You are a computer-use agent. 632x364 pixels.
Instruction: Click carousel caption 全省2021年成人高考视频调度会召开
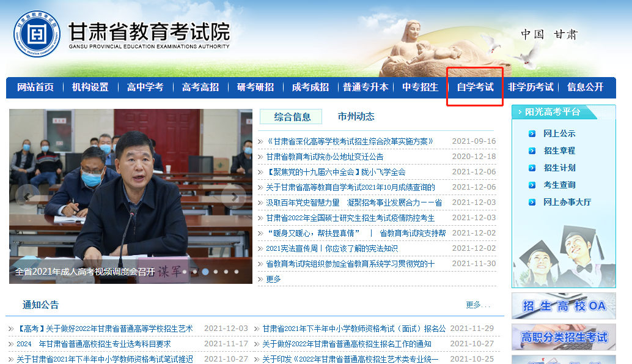(x=84, y=272)
